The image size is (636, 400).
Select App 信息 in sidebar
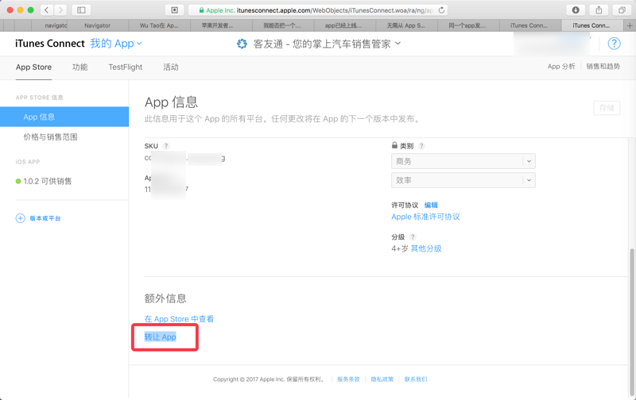(64, 117)
